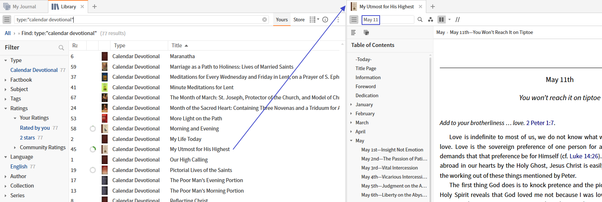
Task: Jump to -Today- in the contents
Action: coord(363,59)
